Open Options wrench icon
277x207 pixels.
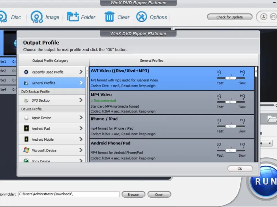click(142, 17)
